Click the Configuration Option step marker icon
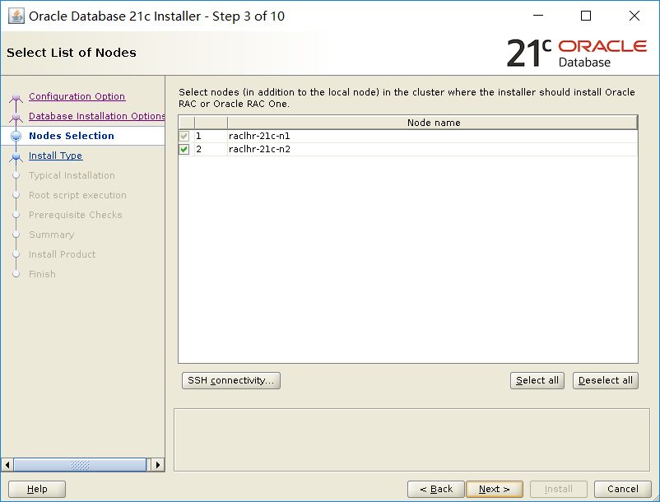The height and width of the screenshot is (502, 660). point(16,98)
